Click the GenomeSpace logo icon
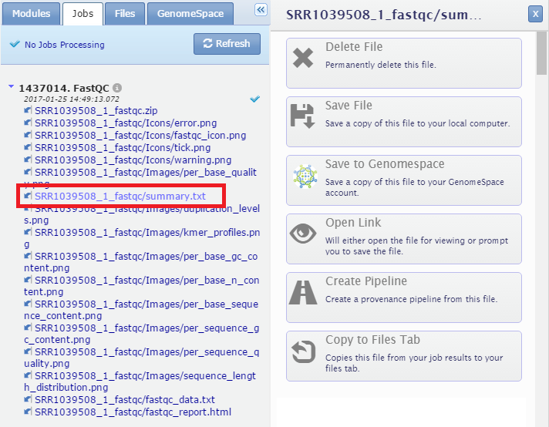This screenshot has width=549, height=427. pos(303,175)
